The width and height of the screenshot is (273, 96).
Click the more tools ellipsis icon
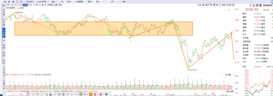tap(76, 94)
